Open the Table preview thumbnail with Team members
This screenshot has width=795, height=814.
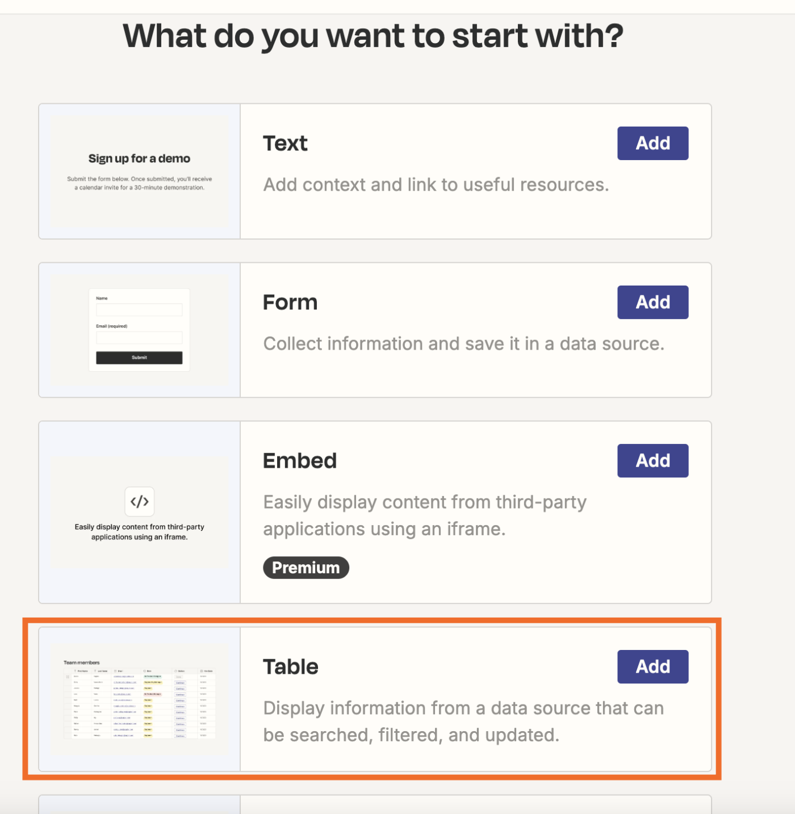click(140, 699)
